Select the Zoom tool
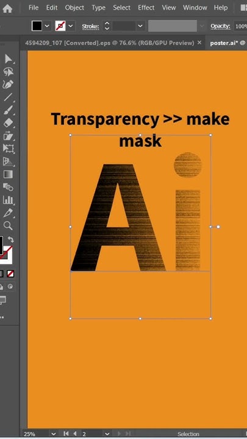 coord(9,226)
